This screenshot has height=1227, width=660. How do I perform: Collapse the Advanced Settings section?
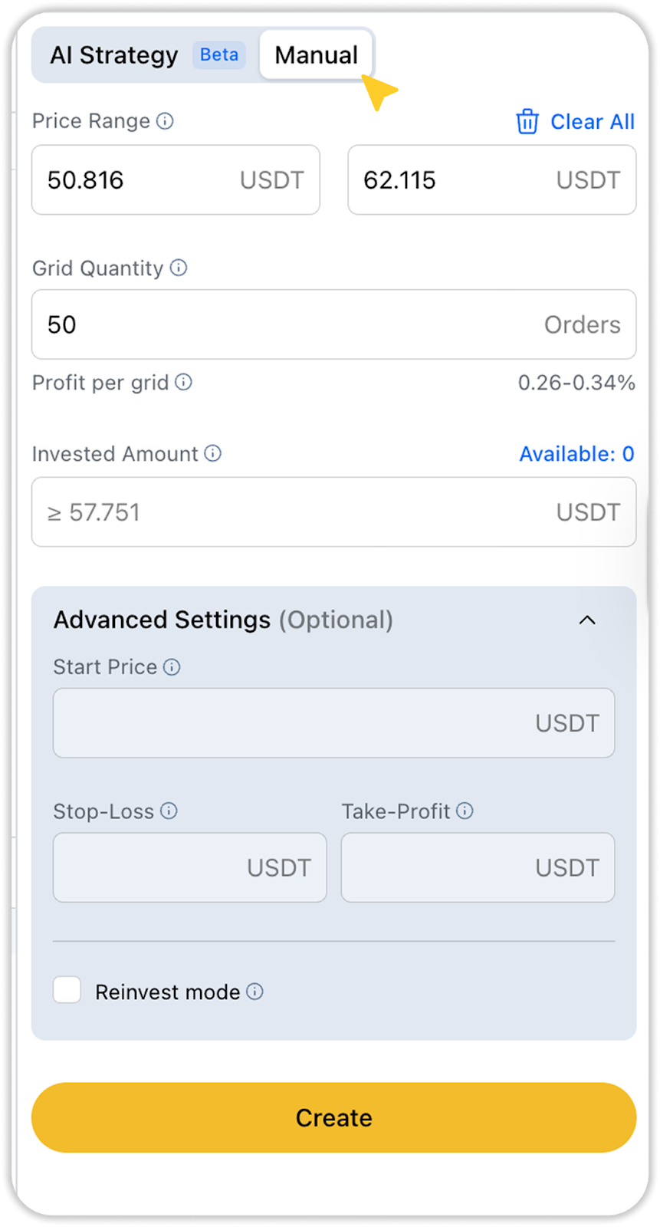pyautogui.click(x=587, y=620)
